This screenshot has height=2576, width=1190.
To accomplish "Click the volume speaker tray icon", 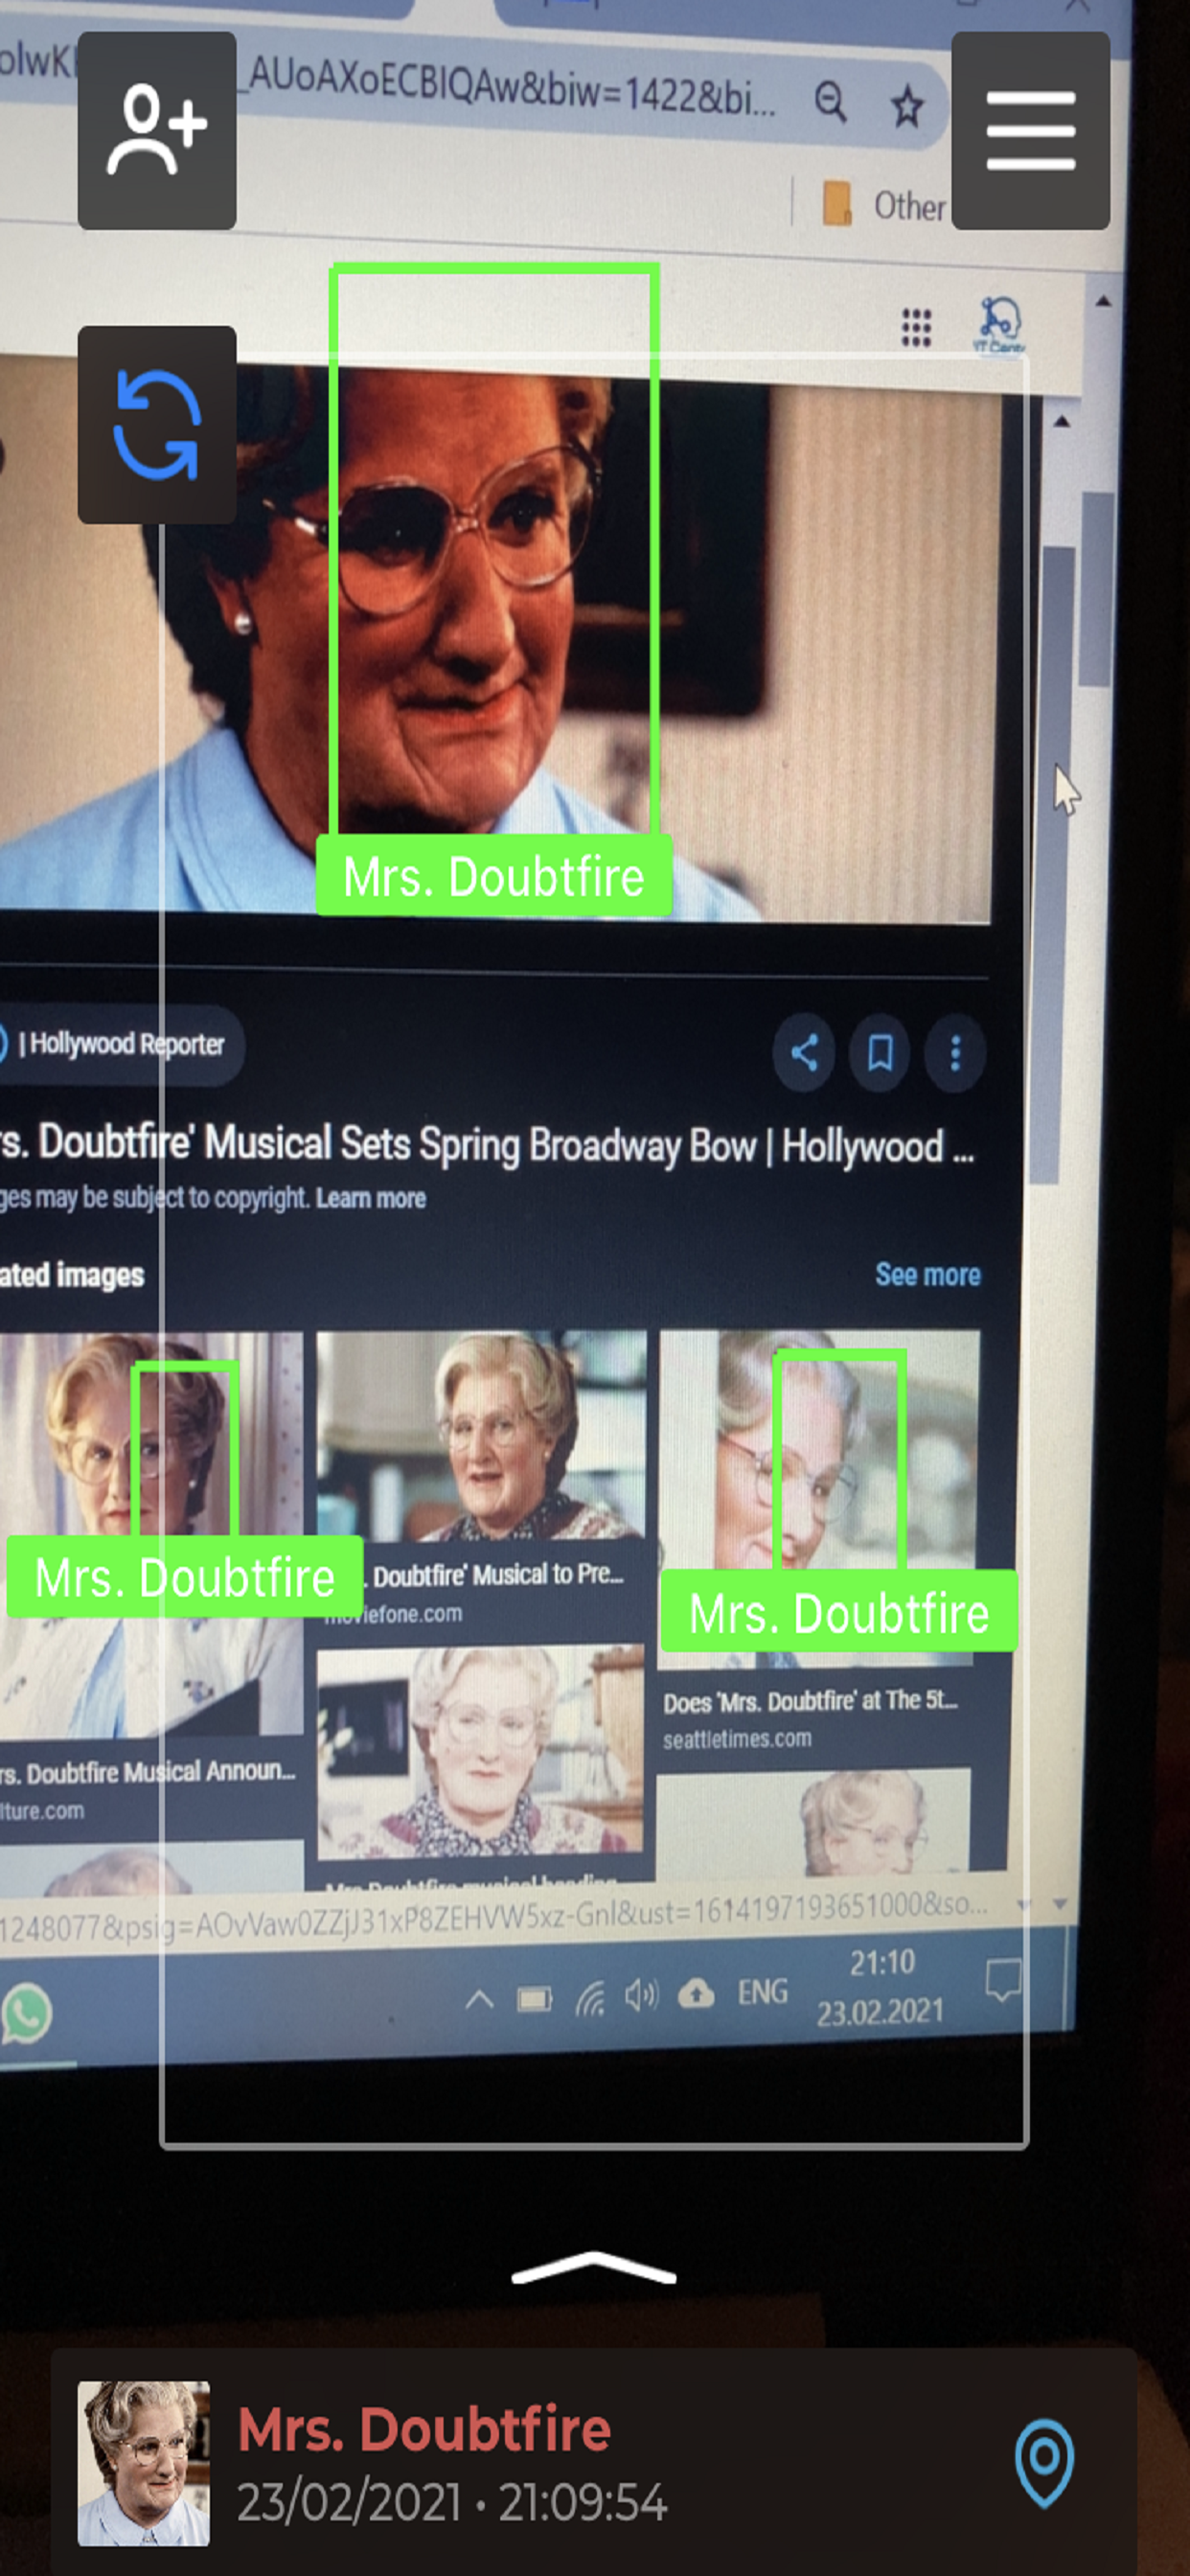I will (x=641, y=1996).
